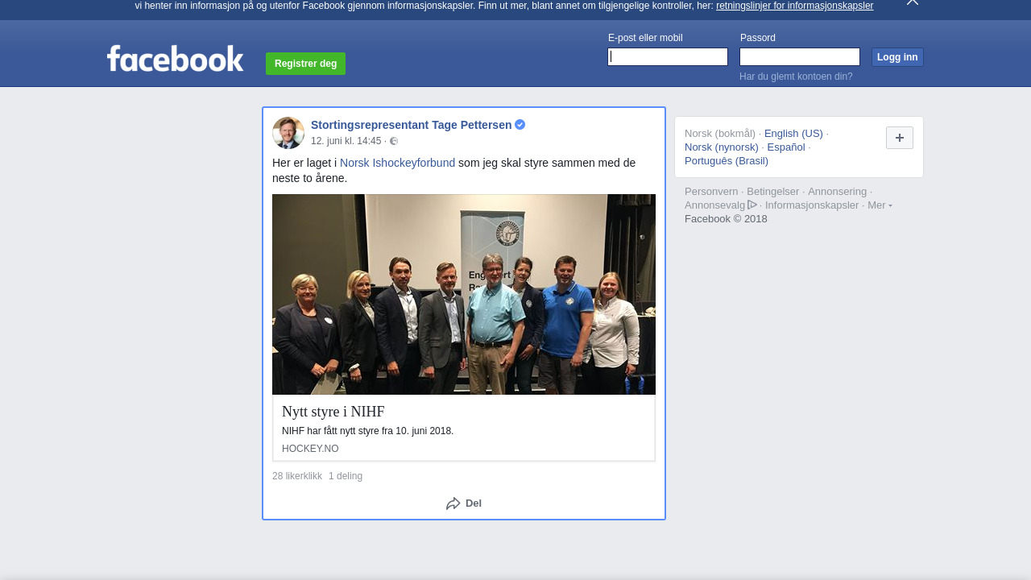Open the Norsk Ishockeyforbund link
This screenshot has width=1031, height=580.
[x=397, y=163]
